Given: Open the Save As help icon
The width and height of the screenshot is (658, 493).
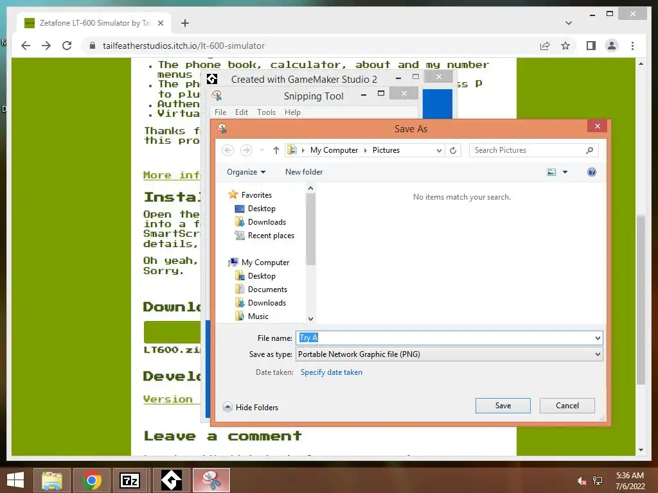Looking at the screenshot, I should click(x=592, y=172).
